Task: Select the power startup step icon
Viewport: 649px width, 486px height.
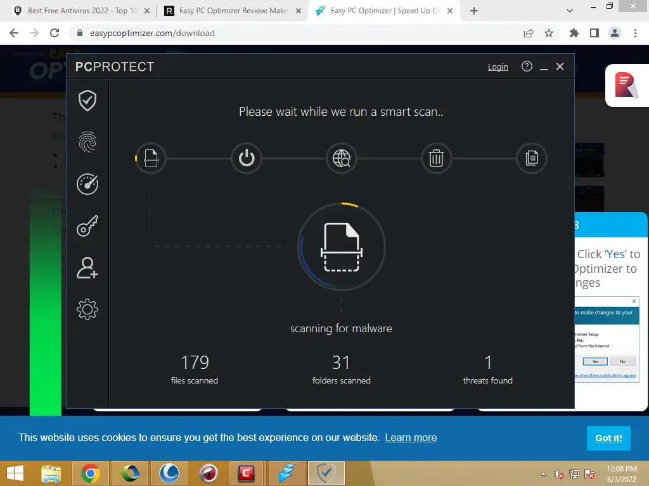Action: coord(247,158)
